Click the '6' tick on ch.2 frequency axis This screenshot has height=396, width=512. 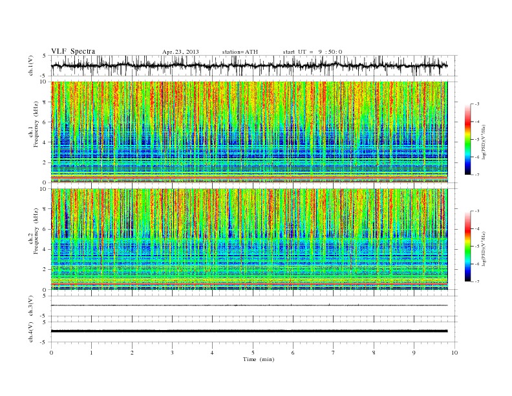[x=45, y=229]
